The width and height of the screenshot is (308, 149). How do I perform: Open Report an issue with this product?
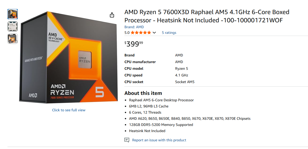(x=159, y=140)
